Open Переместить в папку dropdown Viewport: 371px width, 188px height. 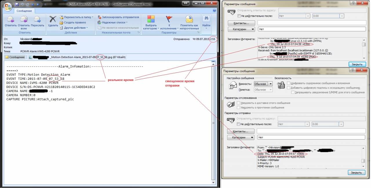(77, 17)
